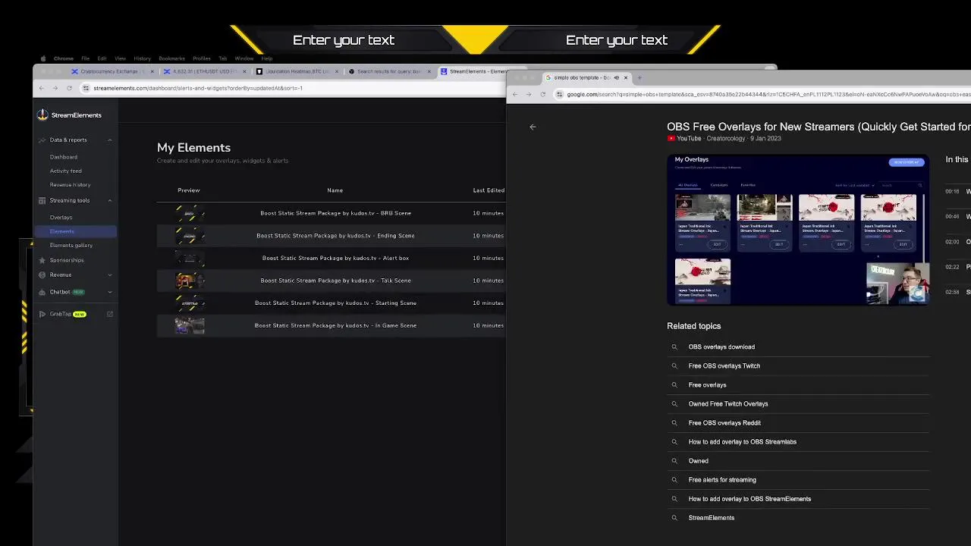This screenshot has width=971, height=546.
Task: Click the StreamElements rocket logo icon
Action: tap(42, 115)
